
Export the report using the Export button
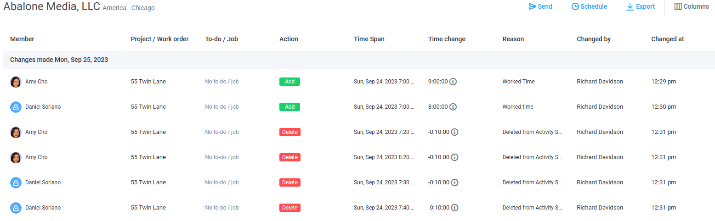[641, 6]
